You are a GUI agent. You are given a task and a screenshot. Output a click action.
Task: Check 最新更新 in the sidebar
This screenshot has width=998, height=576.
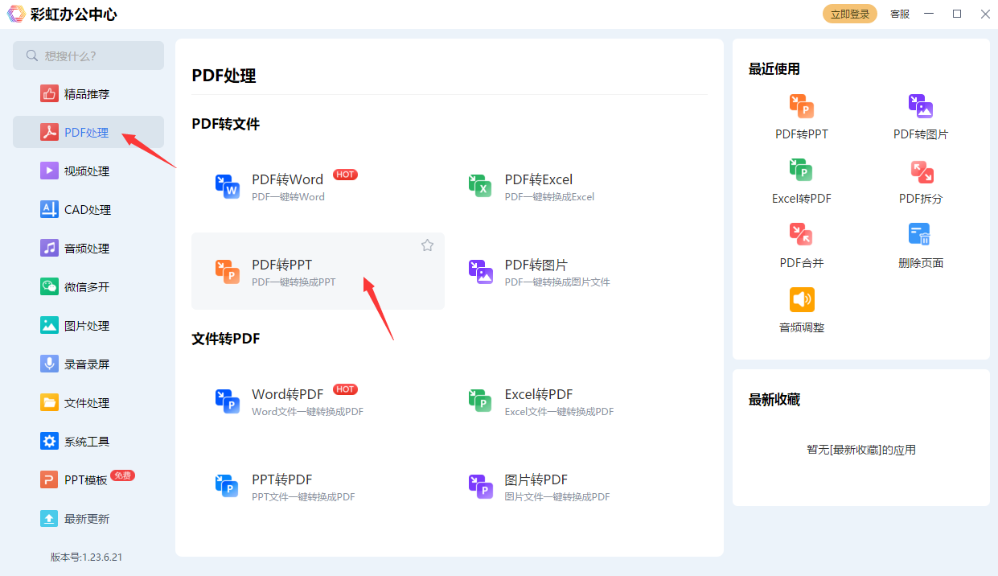[x=88, y=518]
